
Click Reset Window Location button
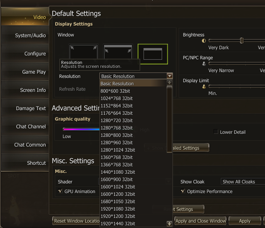point(76,221)
